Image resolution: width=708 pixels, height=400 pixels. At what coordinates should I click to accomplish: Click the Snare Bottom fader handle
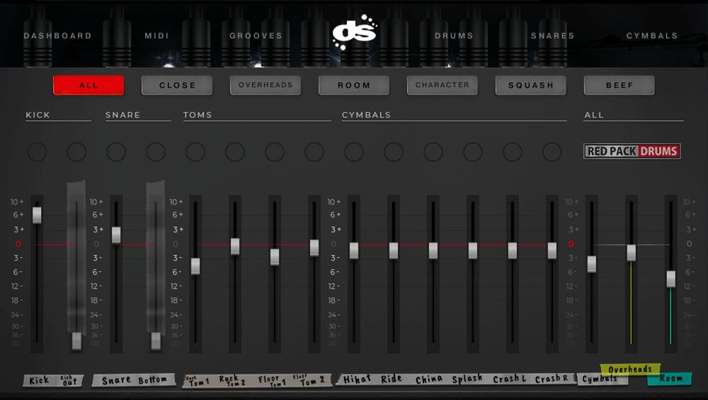[x=156, y=341]
